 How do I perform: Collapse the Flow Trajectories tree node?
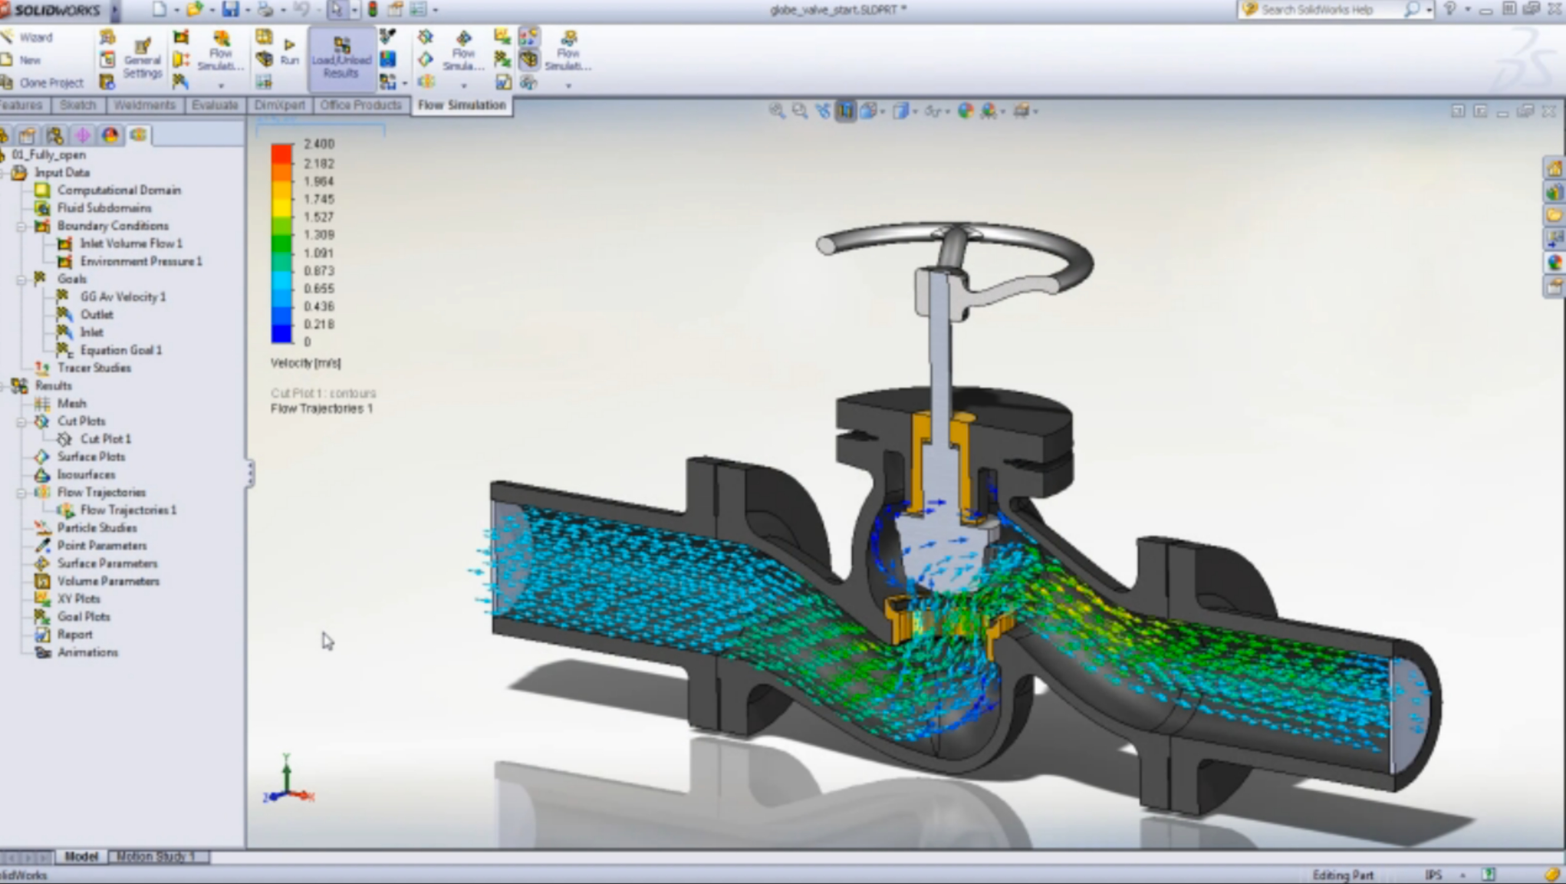[x=20, y=493]
